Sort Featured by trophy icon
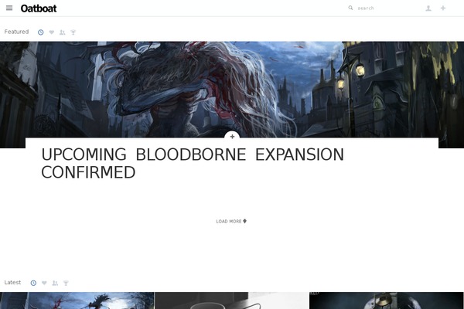The height and width of the screenshot is (309, 464). click(73, 32)
